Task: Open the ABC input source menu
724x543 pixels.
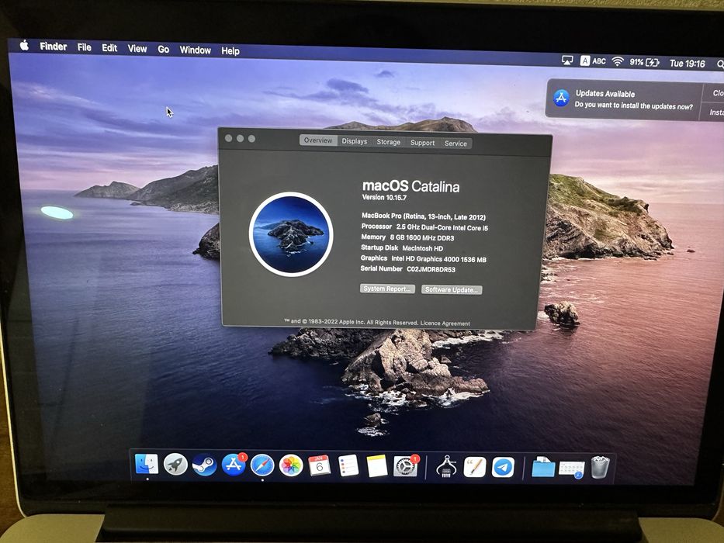Action: (593, 61)
